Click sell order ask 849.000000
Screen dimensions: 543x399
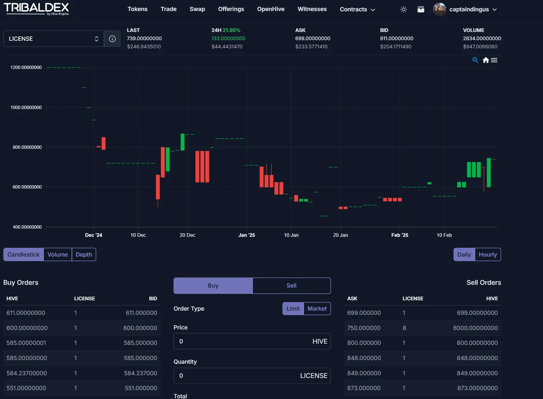[x=364, y=373]
